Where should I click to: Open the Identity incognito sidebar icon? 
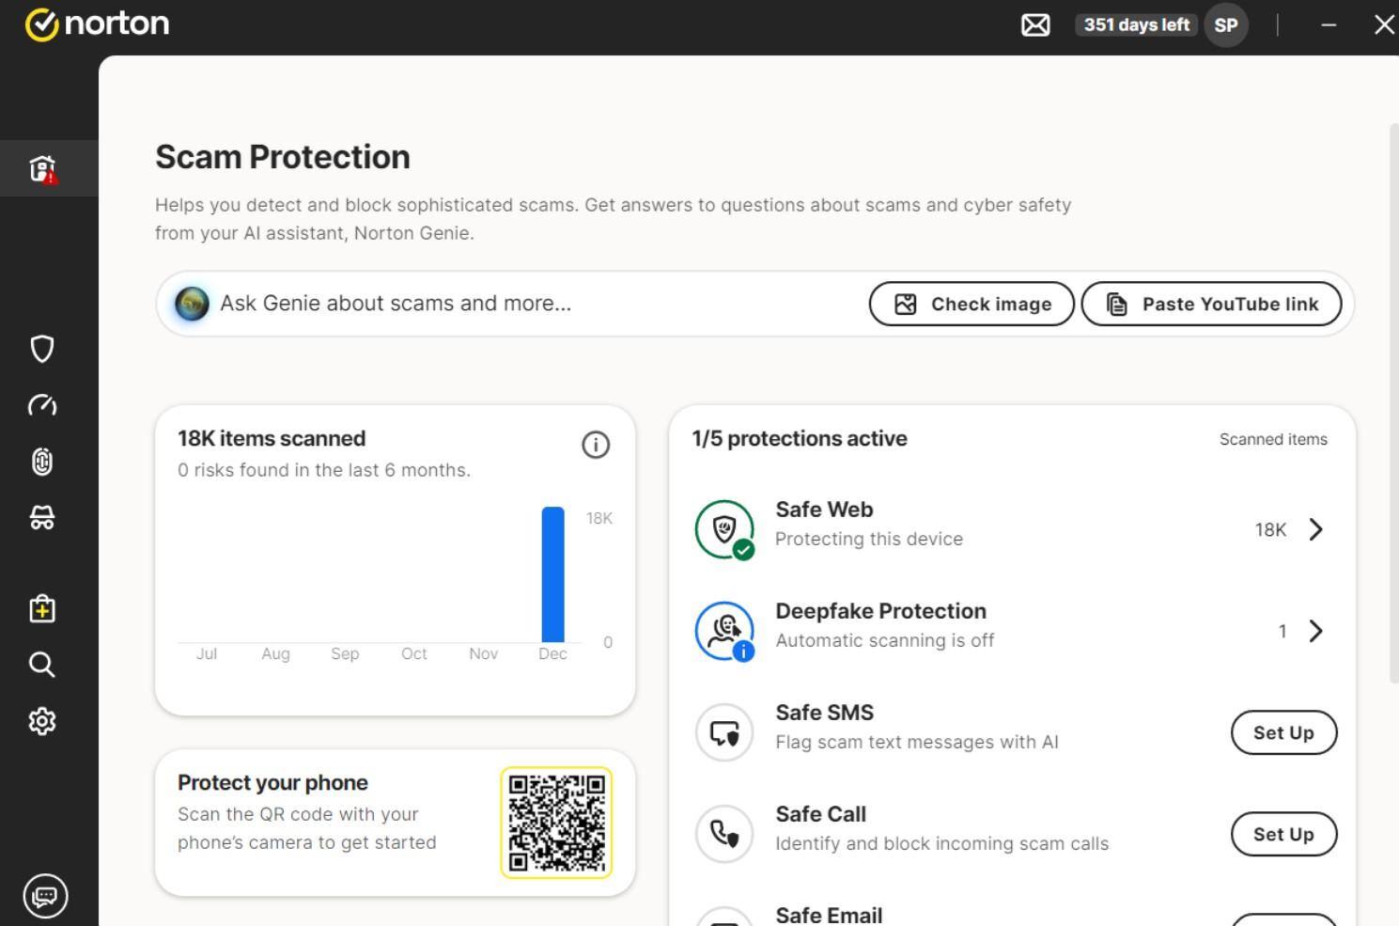42,518
